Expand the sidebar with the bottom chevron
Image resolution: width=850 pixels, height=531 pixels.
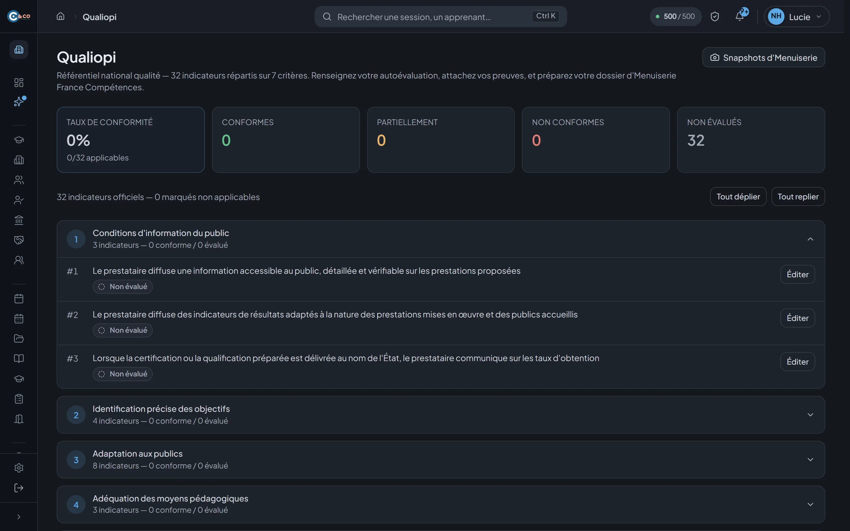tap(19, 517)
